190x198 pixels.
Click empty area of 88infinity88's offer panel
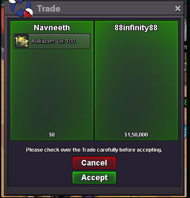(x=136, y=82)
